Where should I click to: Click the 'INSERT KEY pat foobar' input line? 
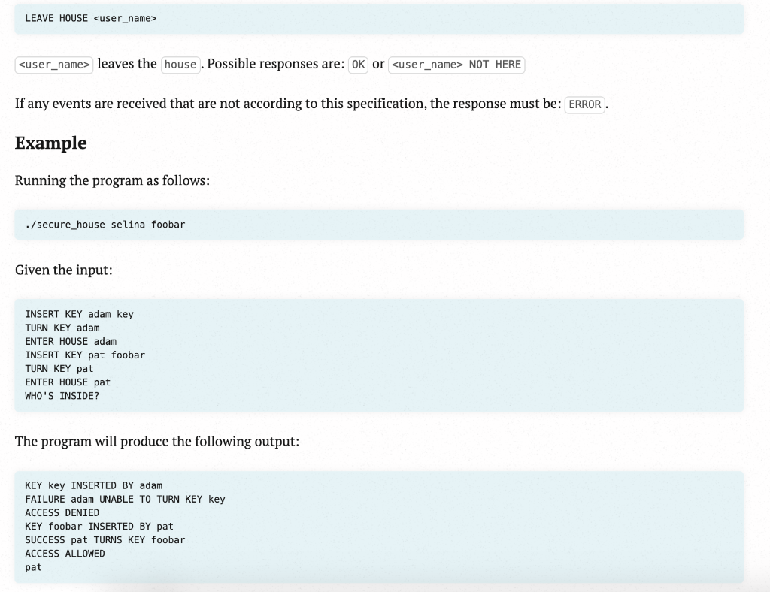tap(85, 355)
